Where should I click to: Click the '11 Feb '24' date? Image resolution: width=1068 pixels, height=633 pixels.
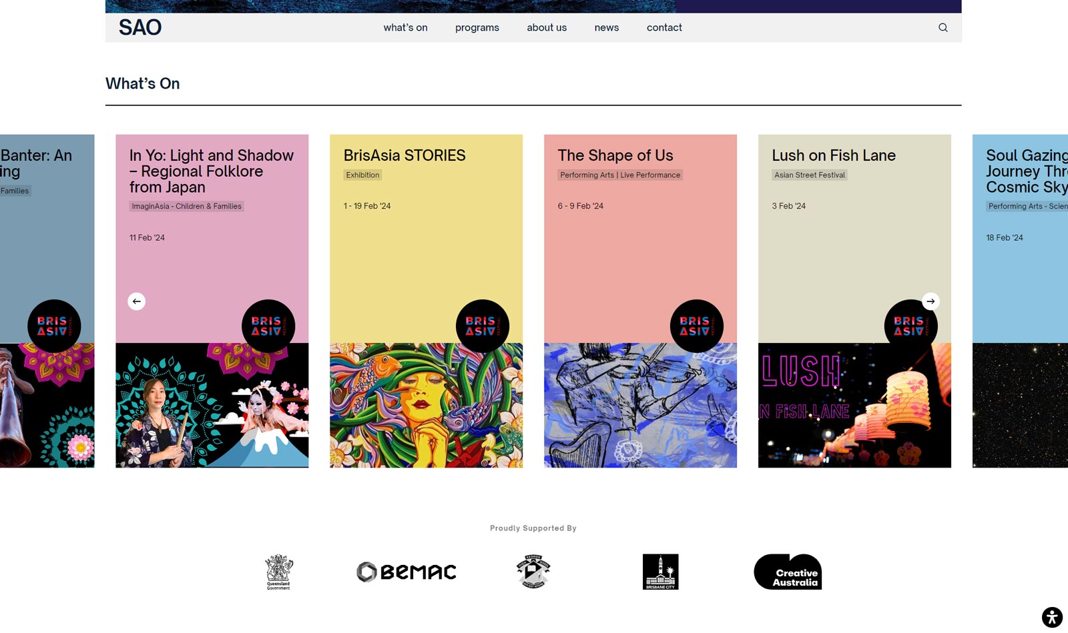pos(147,237)
